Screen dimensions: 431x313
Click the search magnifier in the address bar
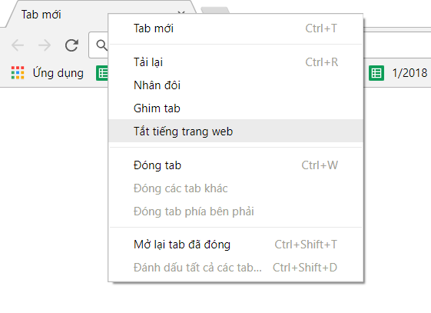point(101,45)
